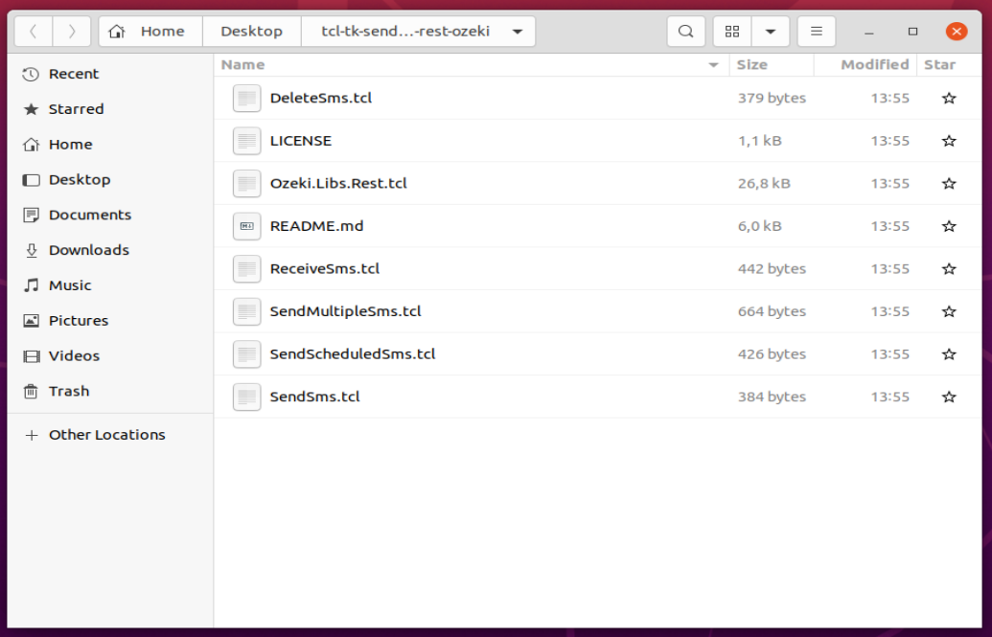Open the current folder path dropdown
The width and height of the screenshot is (992, 637).
coord(517,31)
